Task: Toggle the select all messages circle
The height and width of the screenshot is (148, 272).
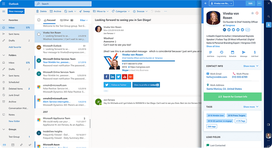Action: pyautogui.click(x=39, y=20)
